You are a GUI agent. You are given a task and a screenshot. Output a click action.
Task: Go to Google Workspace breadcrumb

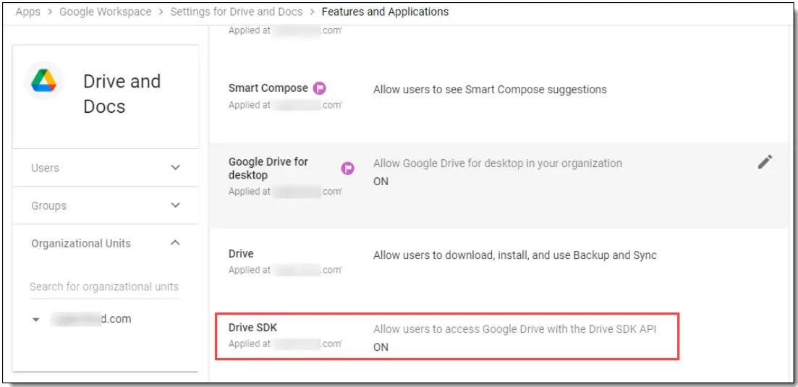pos(106,12)
